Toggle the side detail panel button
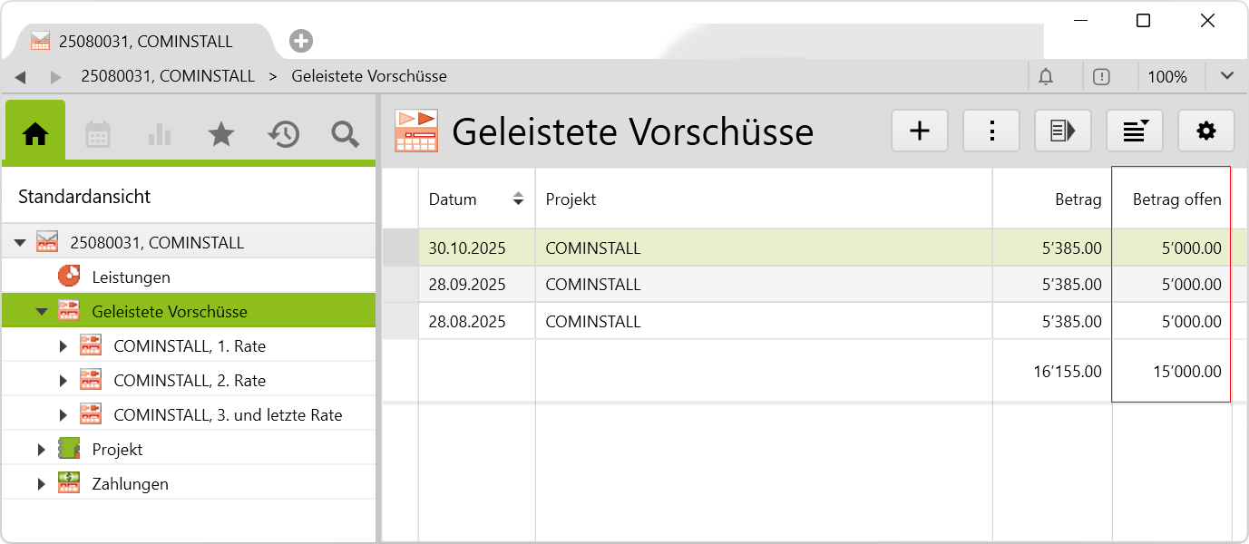The height and width of the screenshot is (544, 1249). click(x=1062, y=131)
